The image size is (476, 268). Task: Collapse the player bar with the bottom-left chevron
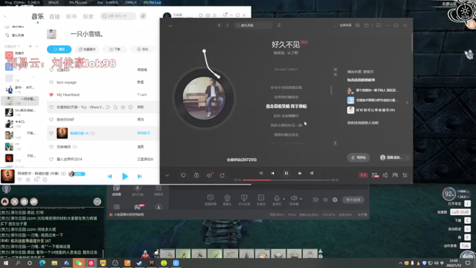167,175
